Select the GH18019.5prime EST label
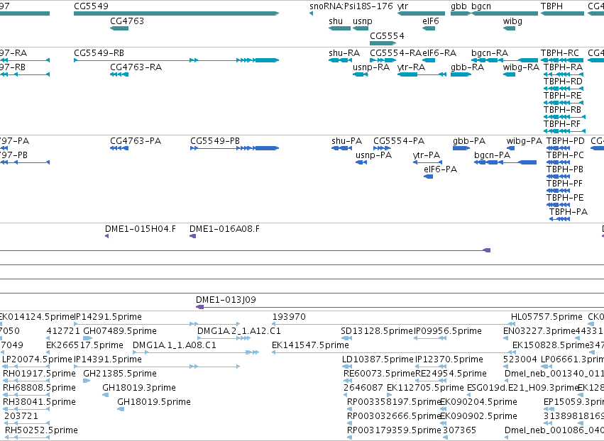Screen dimensions: 604x441 [154, 402]
